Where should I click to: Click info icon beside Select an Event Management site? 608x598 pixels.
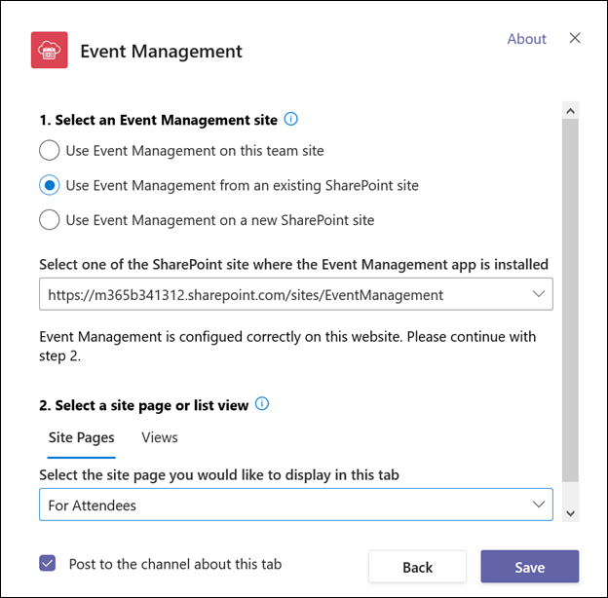[x=290, y=120]
